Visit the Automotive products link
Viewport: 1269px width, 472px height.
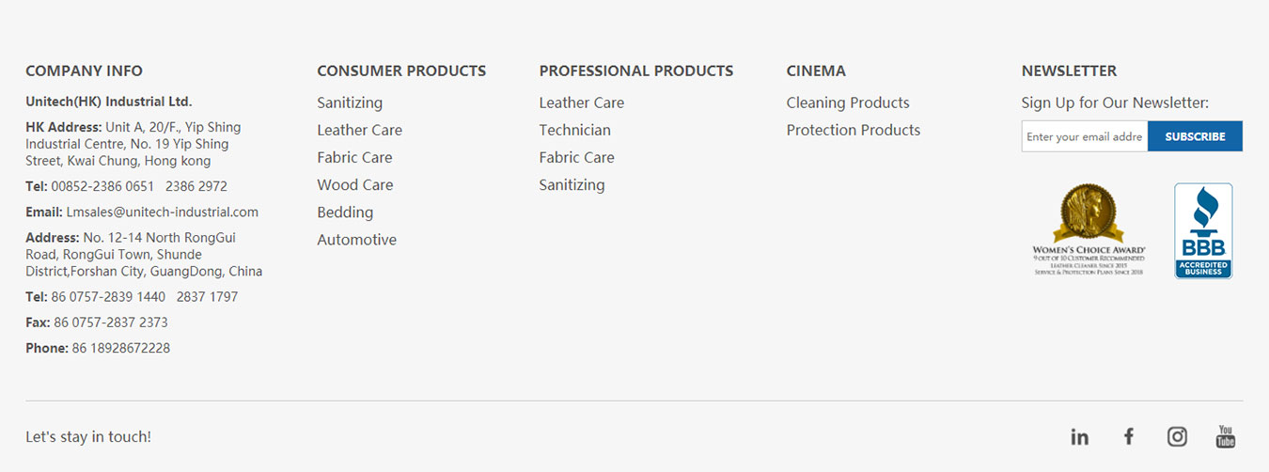coord(356,240)
